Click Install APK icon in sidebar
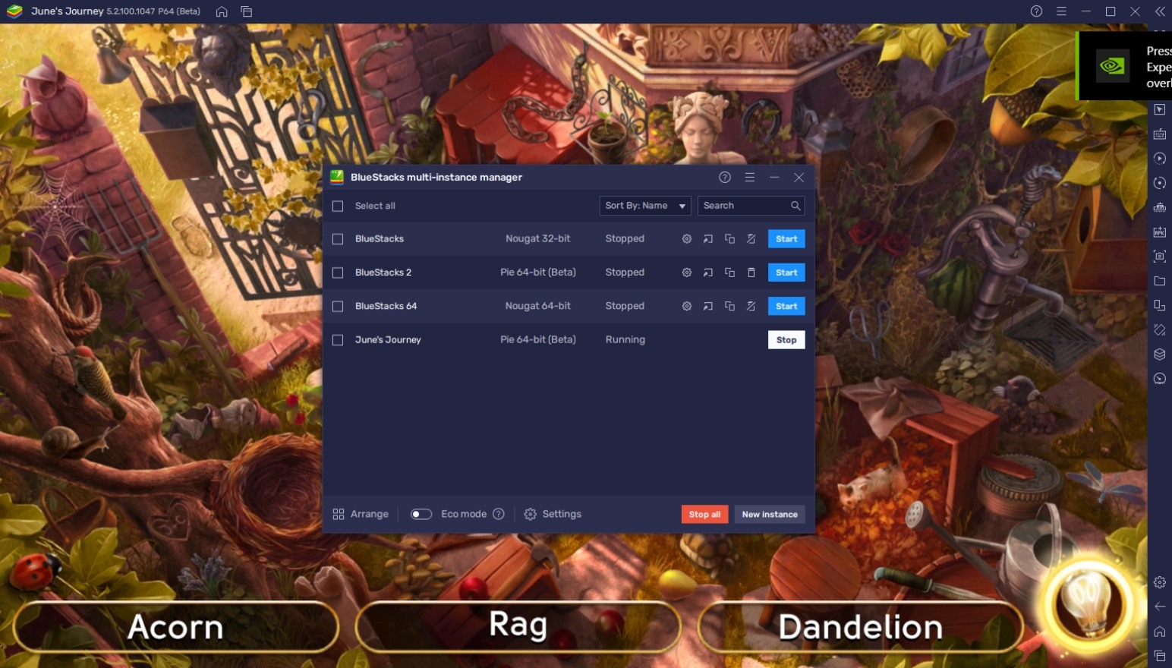The width and height of the screenshot is (1172, 668). point(1160,232)
